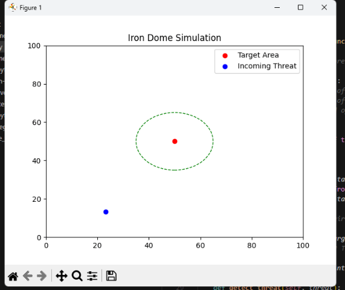Click the blue Incoming Threat point in plot

pos(106,212)
